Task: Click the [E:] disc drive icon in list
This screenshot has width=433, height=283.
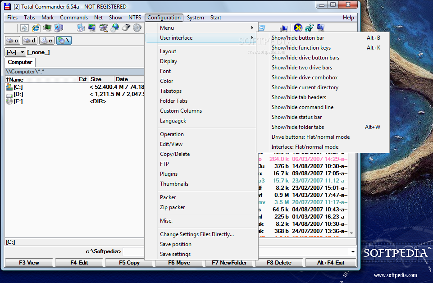Action: [x=9, y=101]
